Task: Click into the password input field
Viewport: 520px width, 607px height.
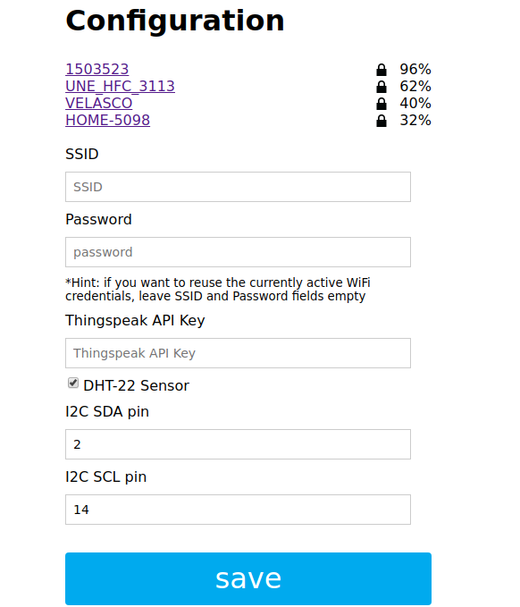Action: (x=238, y=252)
